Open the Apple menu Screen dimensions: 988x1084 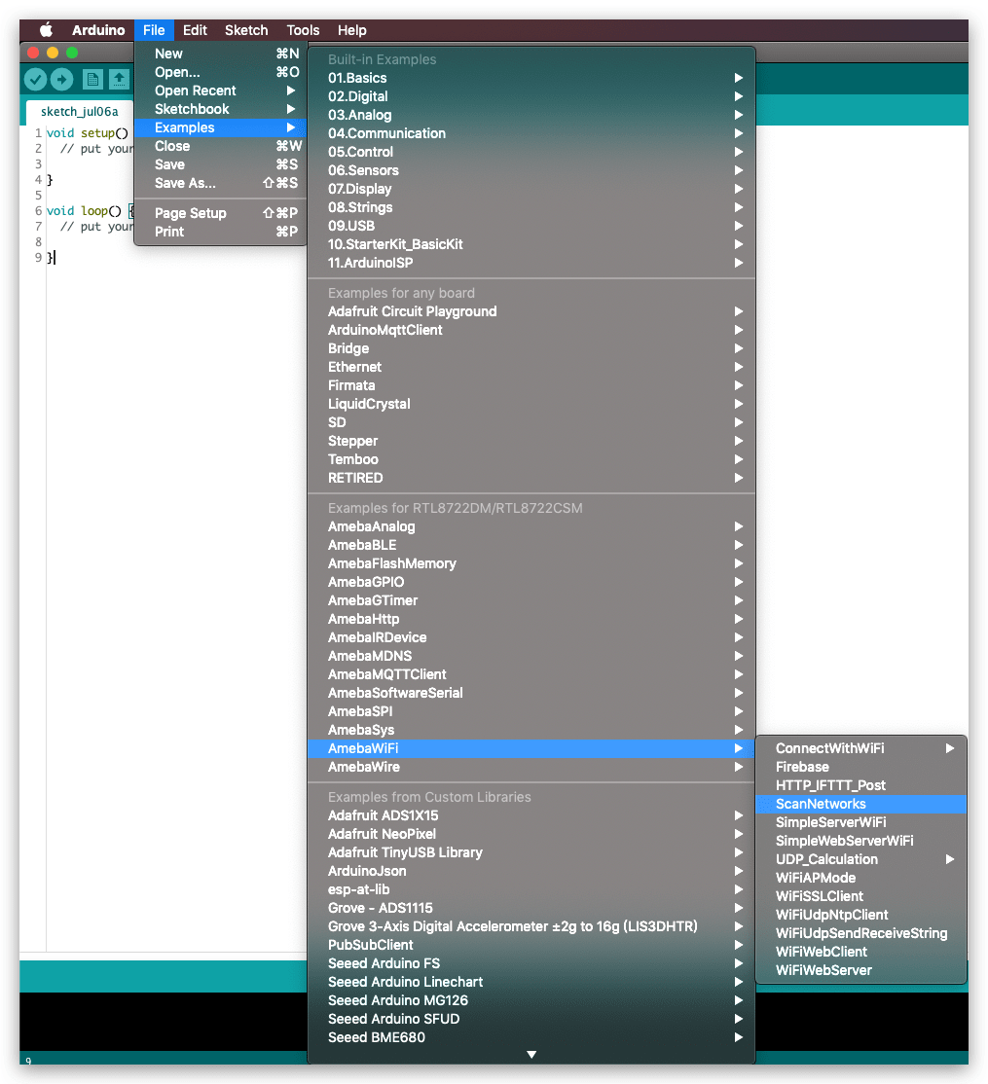46,30
